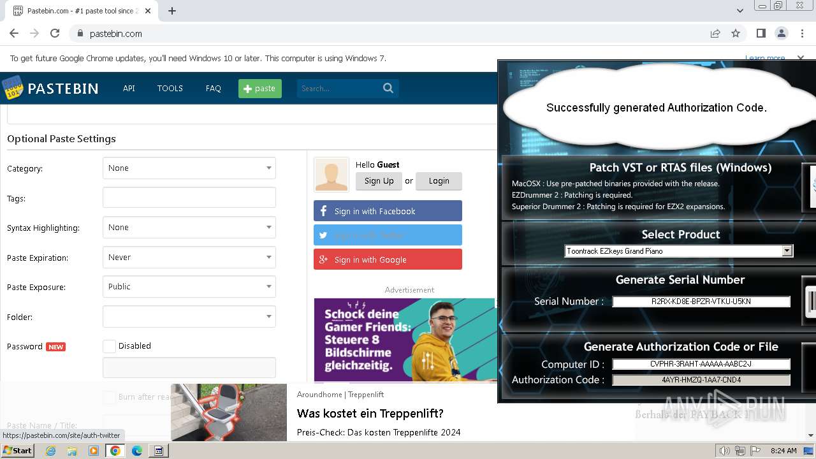Toggle the browser side panel icon
The width and height of the screenshot is (816, 459).
coord(761,33)
